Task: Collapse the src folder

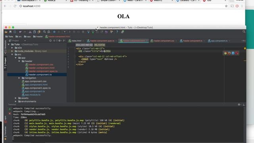Action: point(12,54)
